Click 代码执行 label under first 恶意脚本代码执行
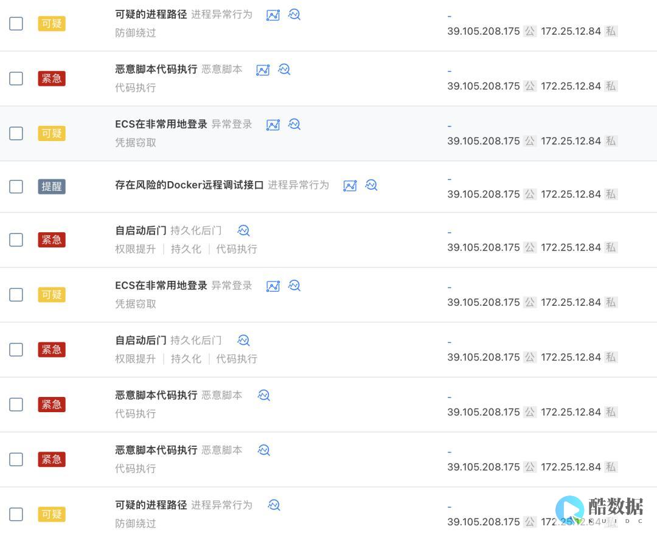 (x=135, y=88)
